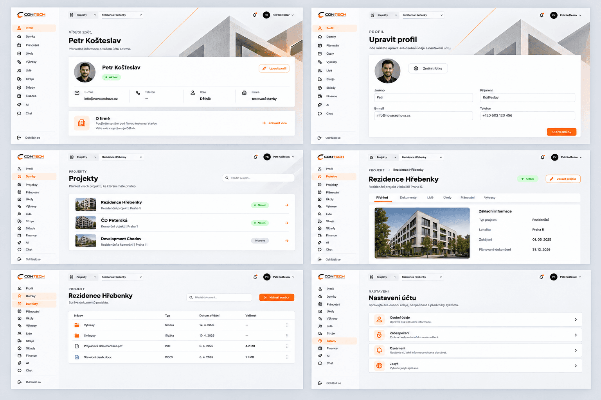Click the camera icon button Změnit fotku
The image size is (601, 400).
point(428,68)
